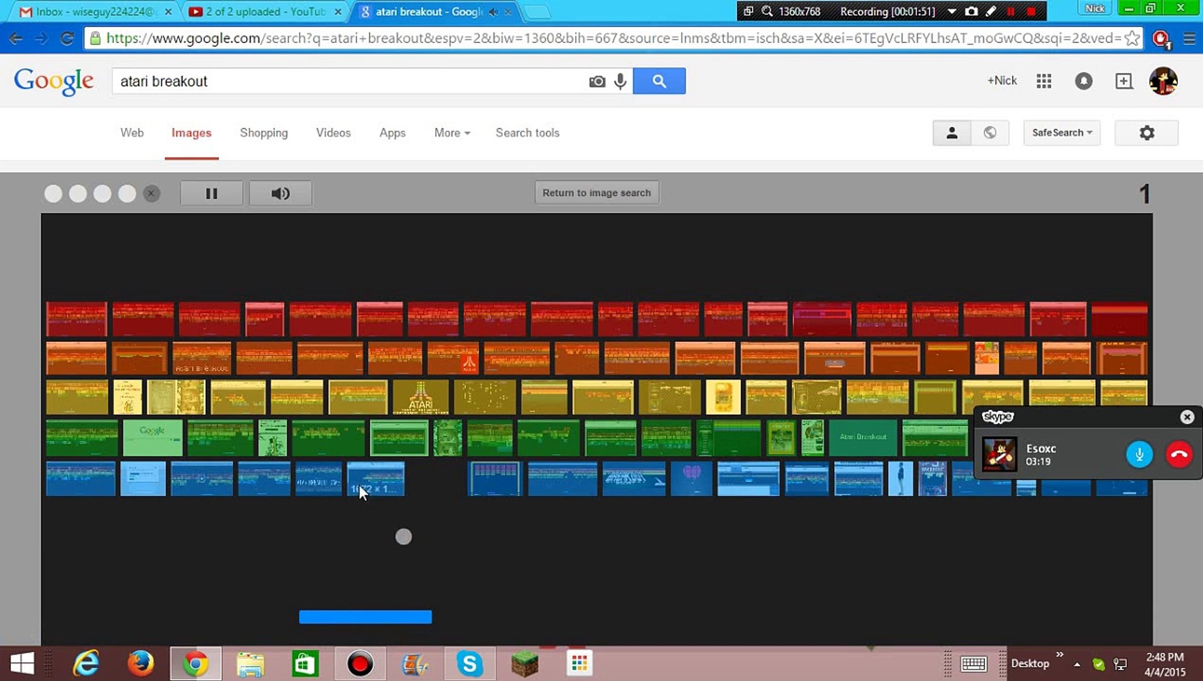Open the recorder options dropdown arrow
The width and height of the screenshot is (1203, 681).
(x=951, y=11)
